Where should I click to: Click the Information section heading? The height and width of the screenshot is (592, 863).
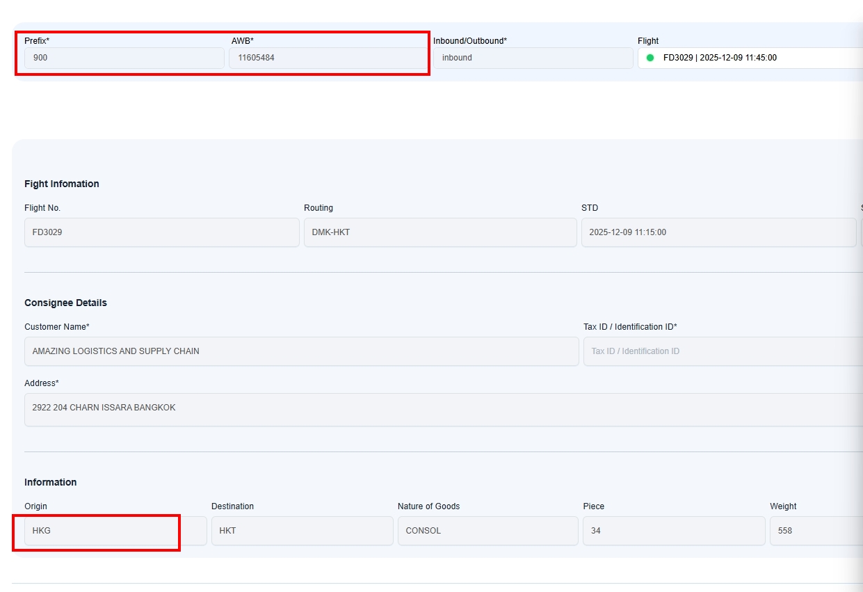pyautogui.click(x=50, y=482)
